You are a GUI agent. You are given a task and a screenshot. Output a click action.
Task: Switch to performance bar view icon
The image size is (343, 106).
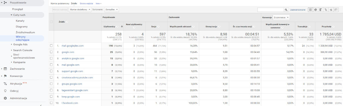[x=321, y=9]
